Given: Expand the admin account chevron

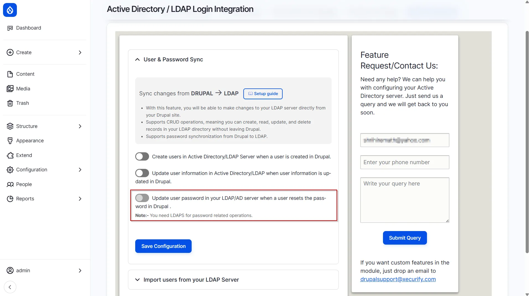Looking at the screenshot, I should tap(80, 271).
